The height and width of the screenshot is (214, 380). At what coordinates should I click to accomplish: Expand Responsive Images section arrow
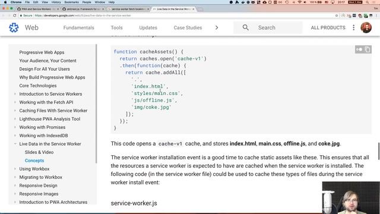(15, 194)
